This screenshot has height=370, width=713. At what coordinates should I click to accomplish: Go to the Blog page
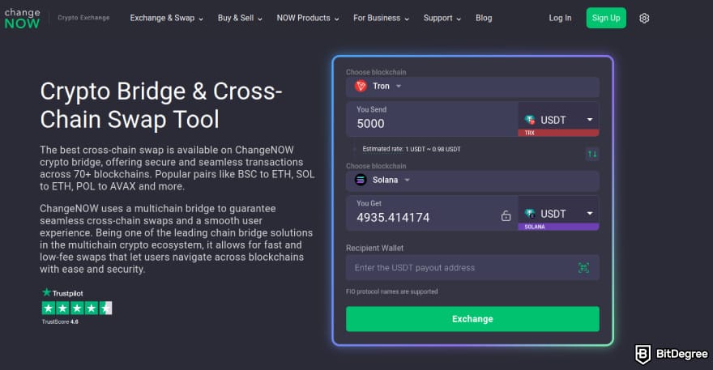(484, 18)
